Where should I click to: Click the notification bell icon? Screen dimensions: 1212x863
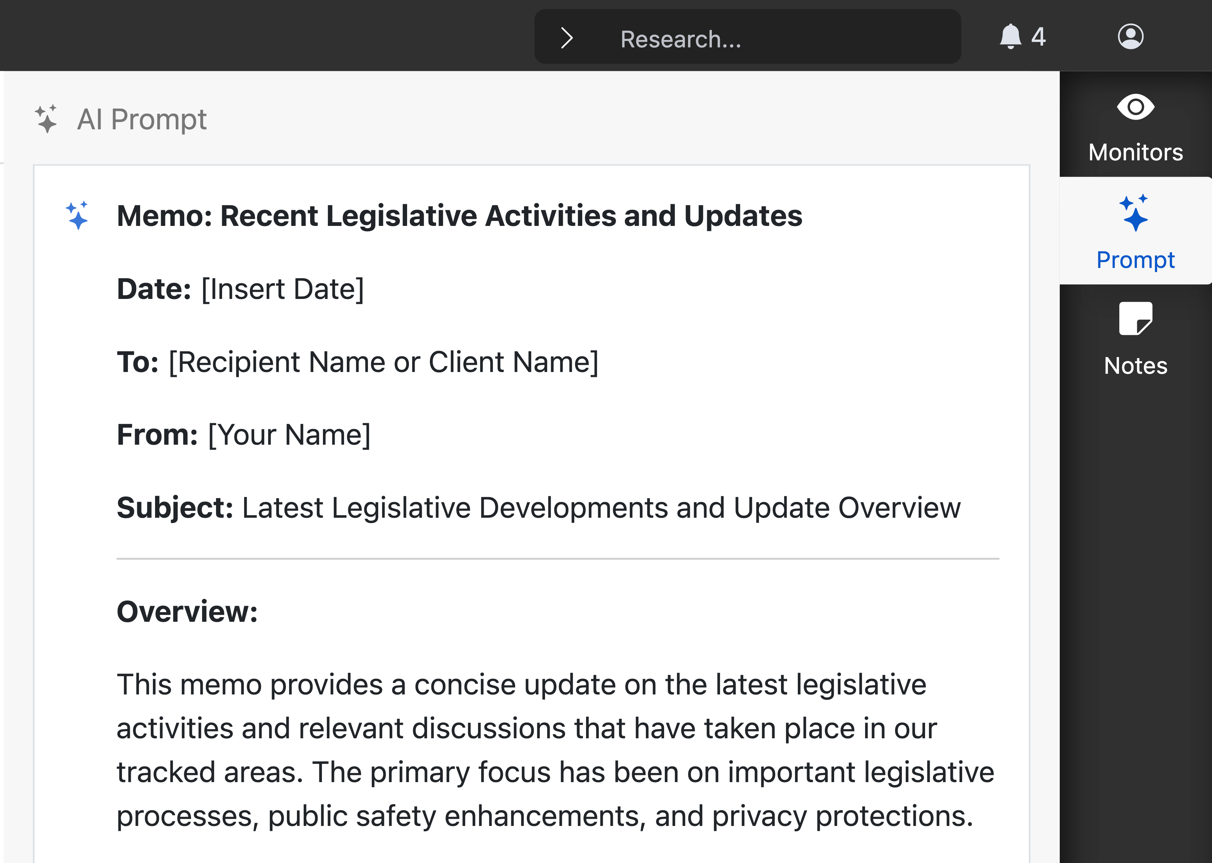coord(1011,37)
